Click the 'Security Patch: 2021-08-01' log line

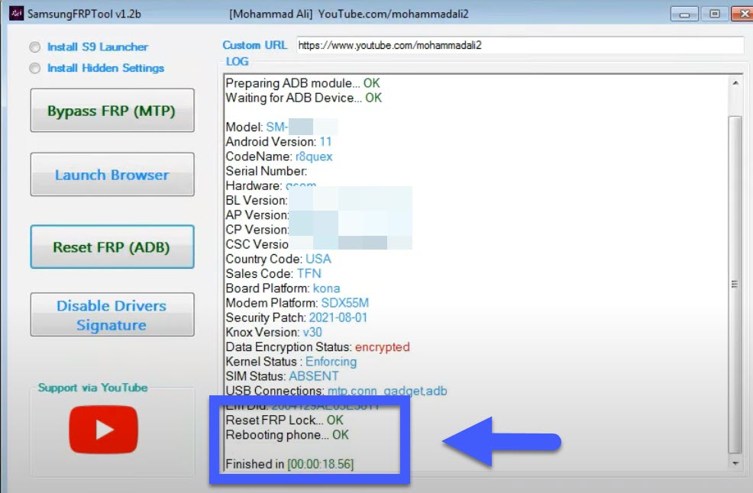pos(296,317)
